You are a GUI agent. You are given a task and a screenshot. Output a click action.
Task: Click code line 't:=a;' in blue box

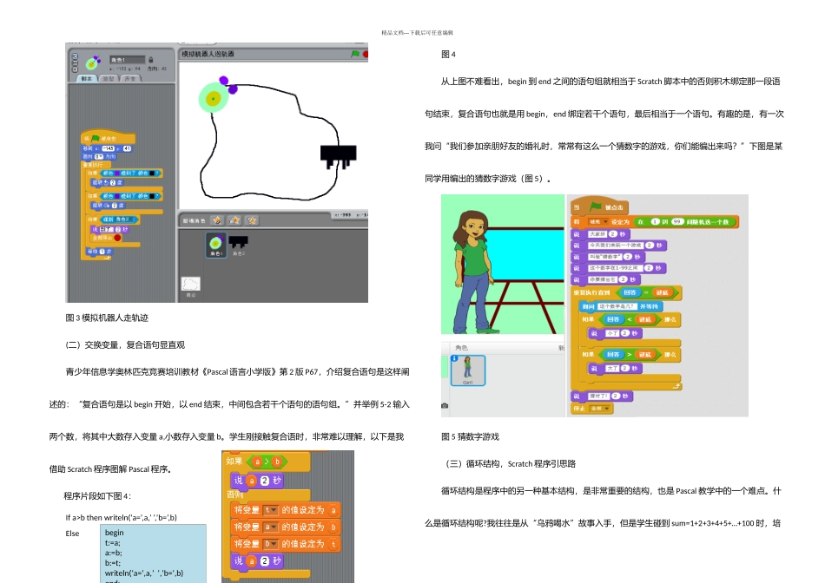coord(112,542)
